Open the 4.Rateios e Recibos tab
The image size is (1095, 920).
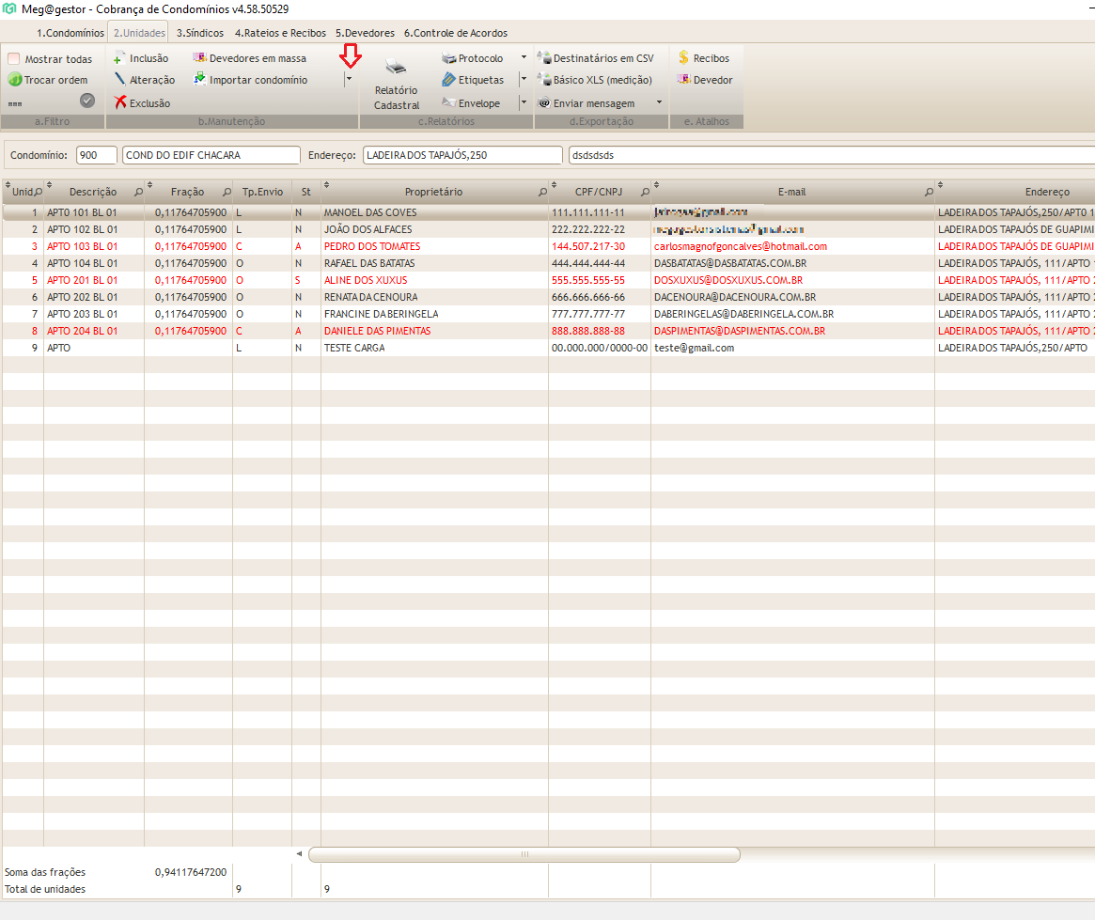pos(280,33)
